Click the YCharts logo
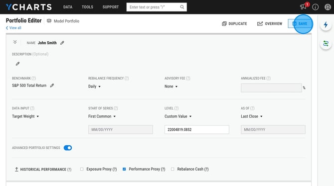Viewport: 334px width, 186px height. coord(29,7)
